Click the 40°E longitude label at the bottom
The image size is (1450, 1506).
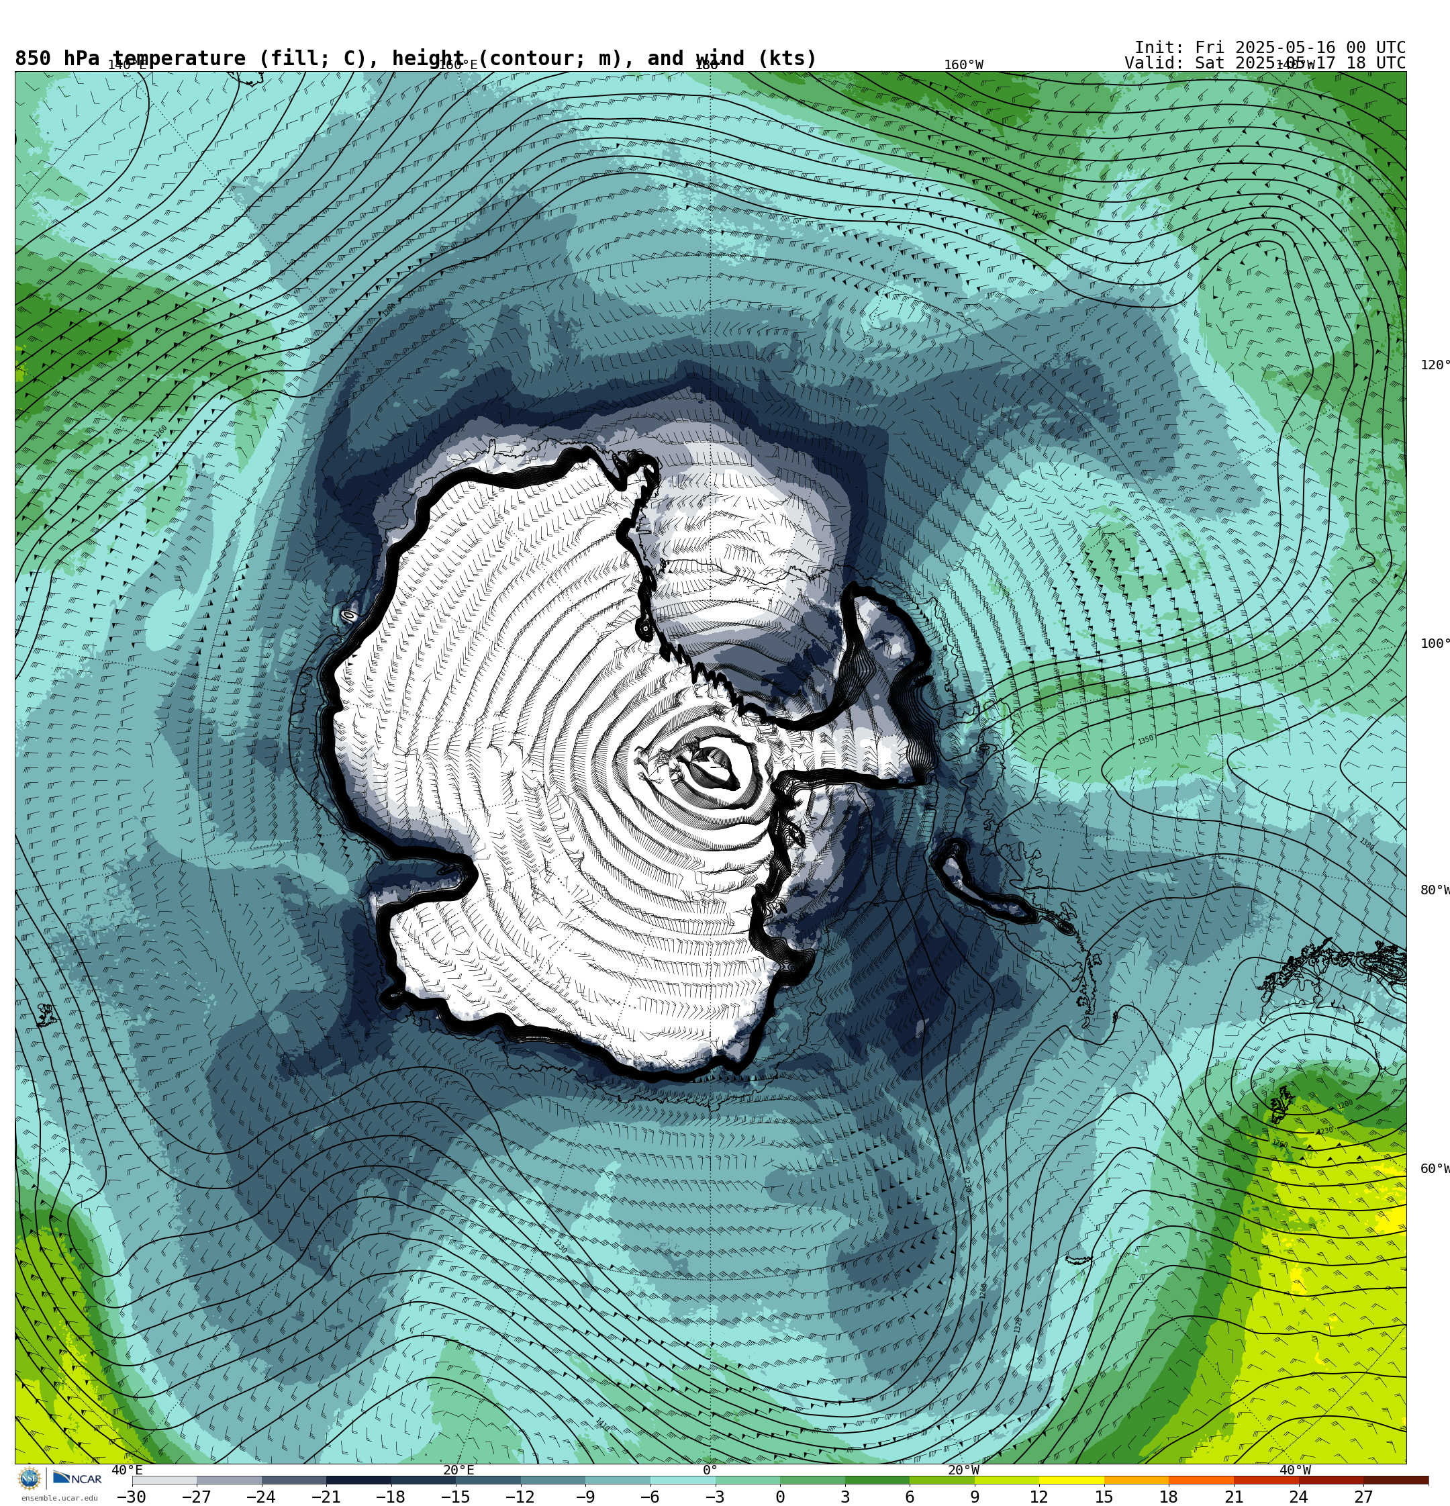click(127, 1470)
